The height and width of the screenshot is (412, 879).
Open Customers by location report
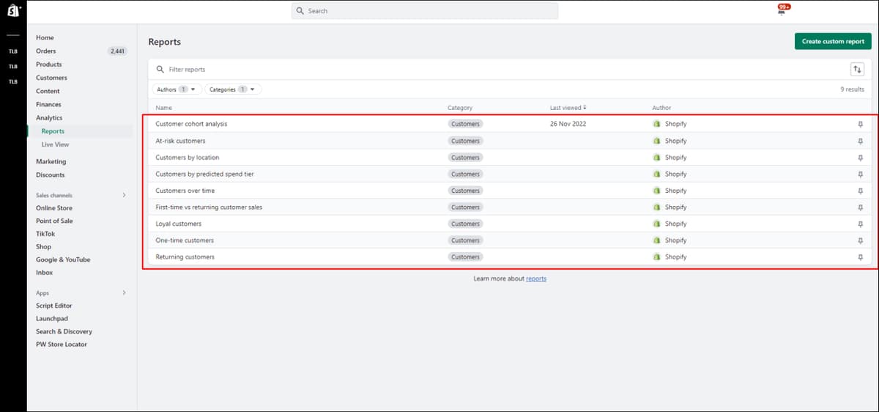pyautogui.click(x=187, y=158)
